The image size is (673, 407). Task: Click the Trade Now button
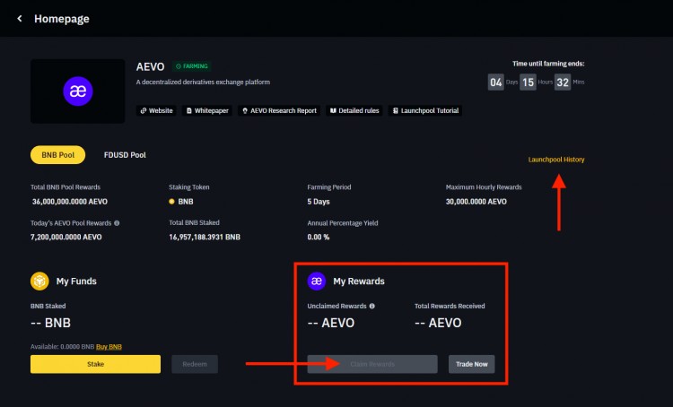[x=472, y=364]
